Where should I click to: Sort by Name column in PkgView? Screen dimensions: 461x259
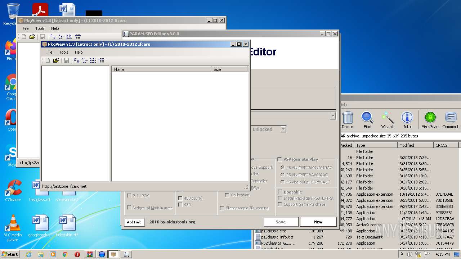pyautogui.click(x=161, y=69)
